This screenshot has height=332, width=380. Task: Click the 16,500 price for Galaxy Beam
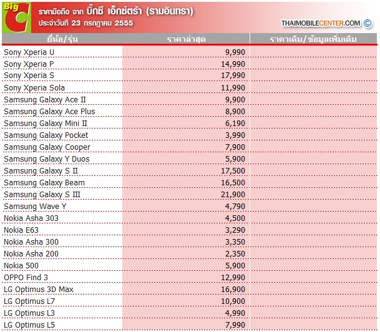click(233, 183)
